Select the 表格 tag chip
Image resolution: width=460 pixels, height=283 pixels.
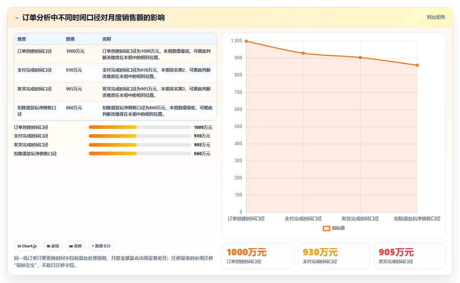coord(53,246)
